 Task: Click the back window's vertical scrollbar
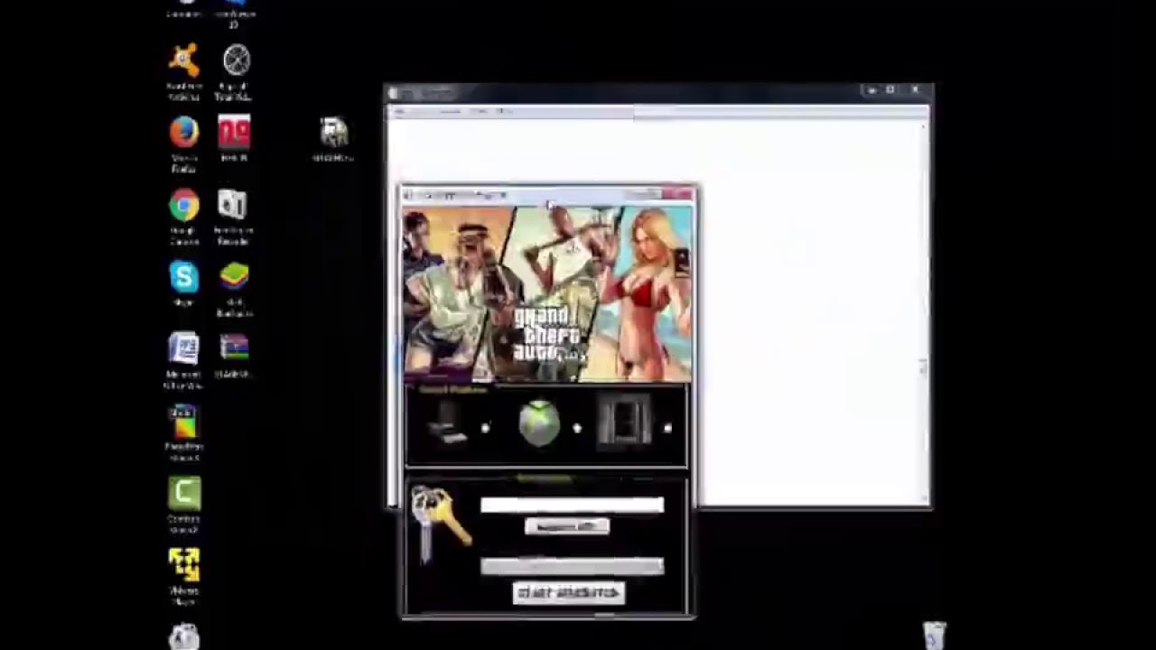[x=923, y=311]
